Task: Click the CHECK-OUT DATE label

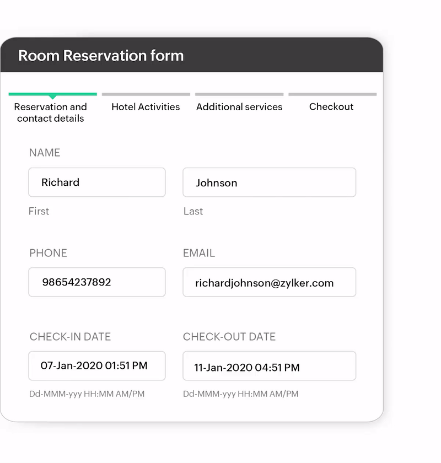Action: [x=229, y=337]
